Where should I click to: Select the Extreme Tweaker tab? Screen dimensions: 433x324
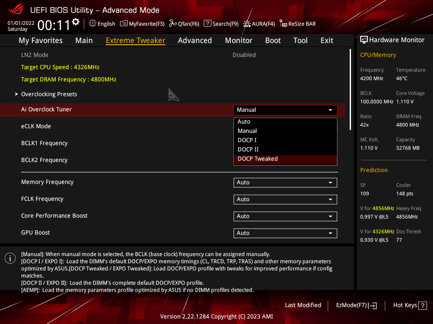(136, 40)
